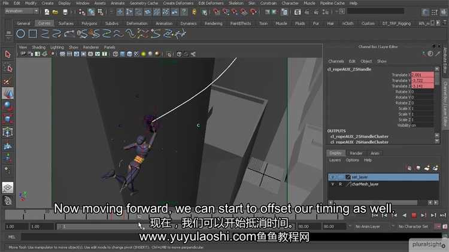The width and height of the screenshot is (449, 252).
Task: Open the Animation menu set dropdown
Action: pos(22,11)
